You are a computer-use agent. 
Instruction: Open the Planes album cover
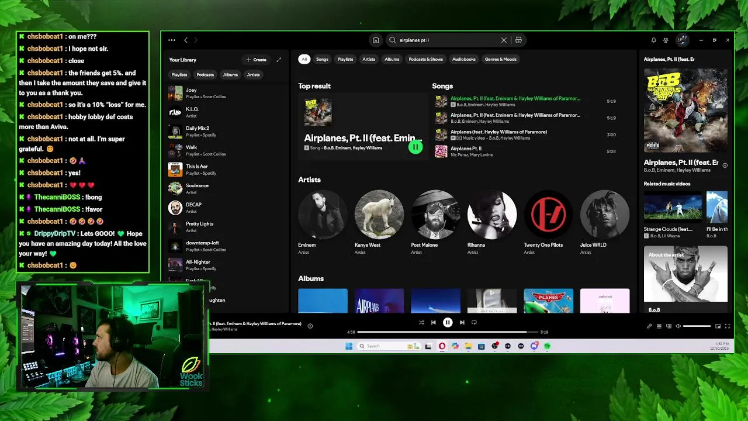[x=548, y=301]
